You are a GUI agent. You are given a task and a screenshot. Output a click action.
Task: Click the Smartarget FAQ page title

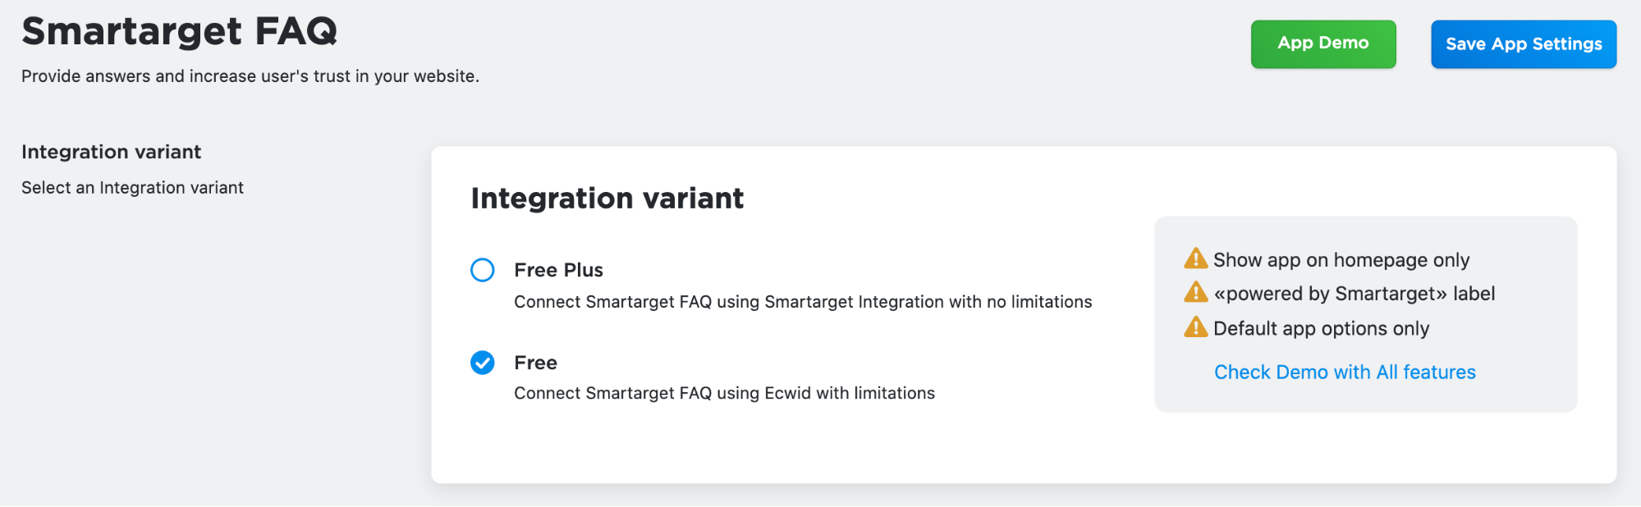(179, 32)
